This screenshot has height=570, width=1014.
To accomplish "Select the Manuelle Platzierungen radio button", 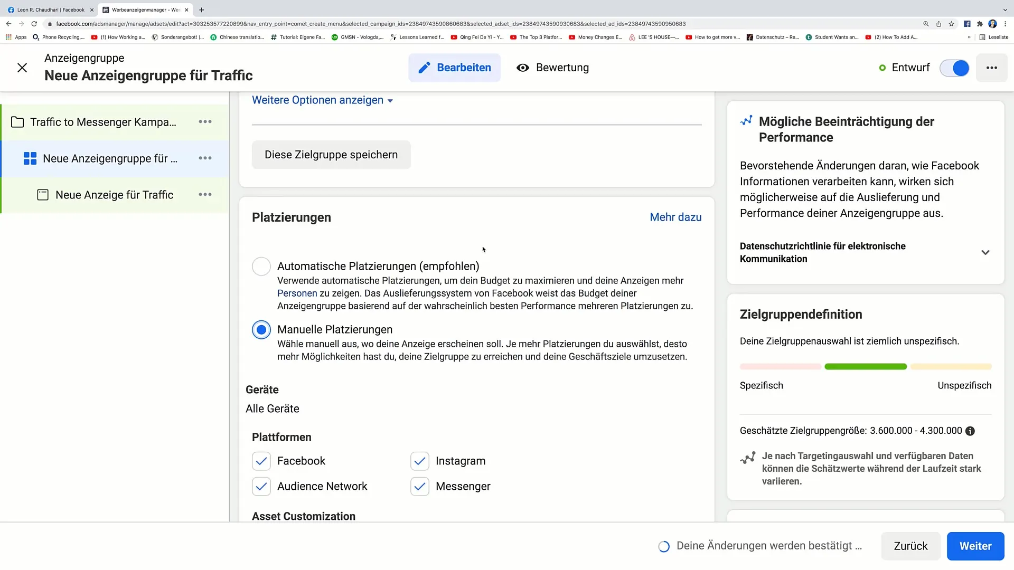I will click(261, 329).
